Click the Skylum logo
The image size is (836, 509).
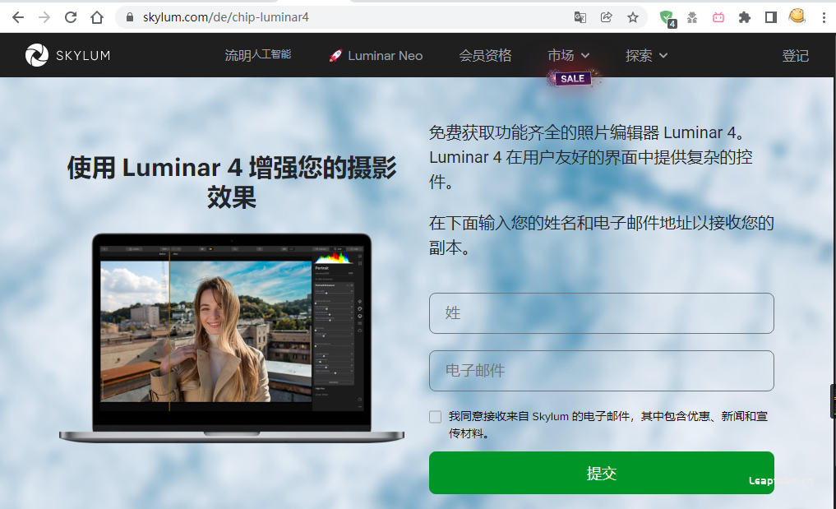tap(67, 55)
